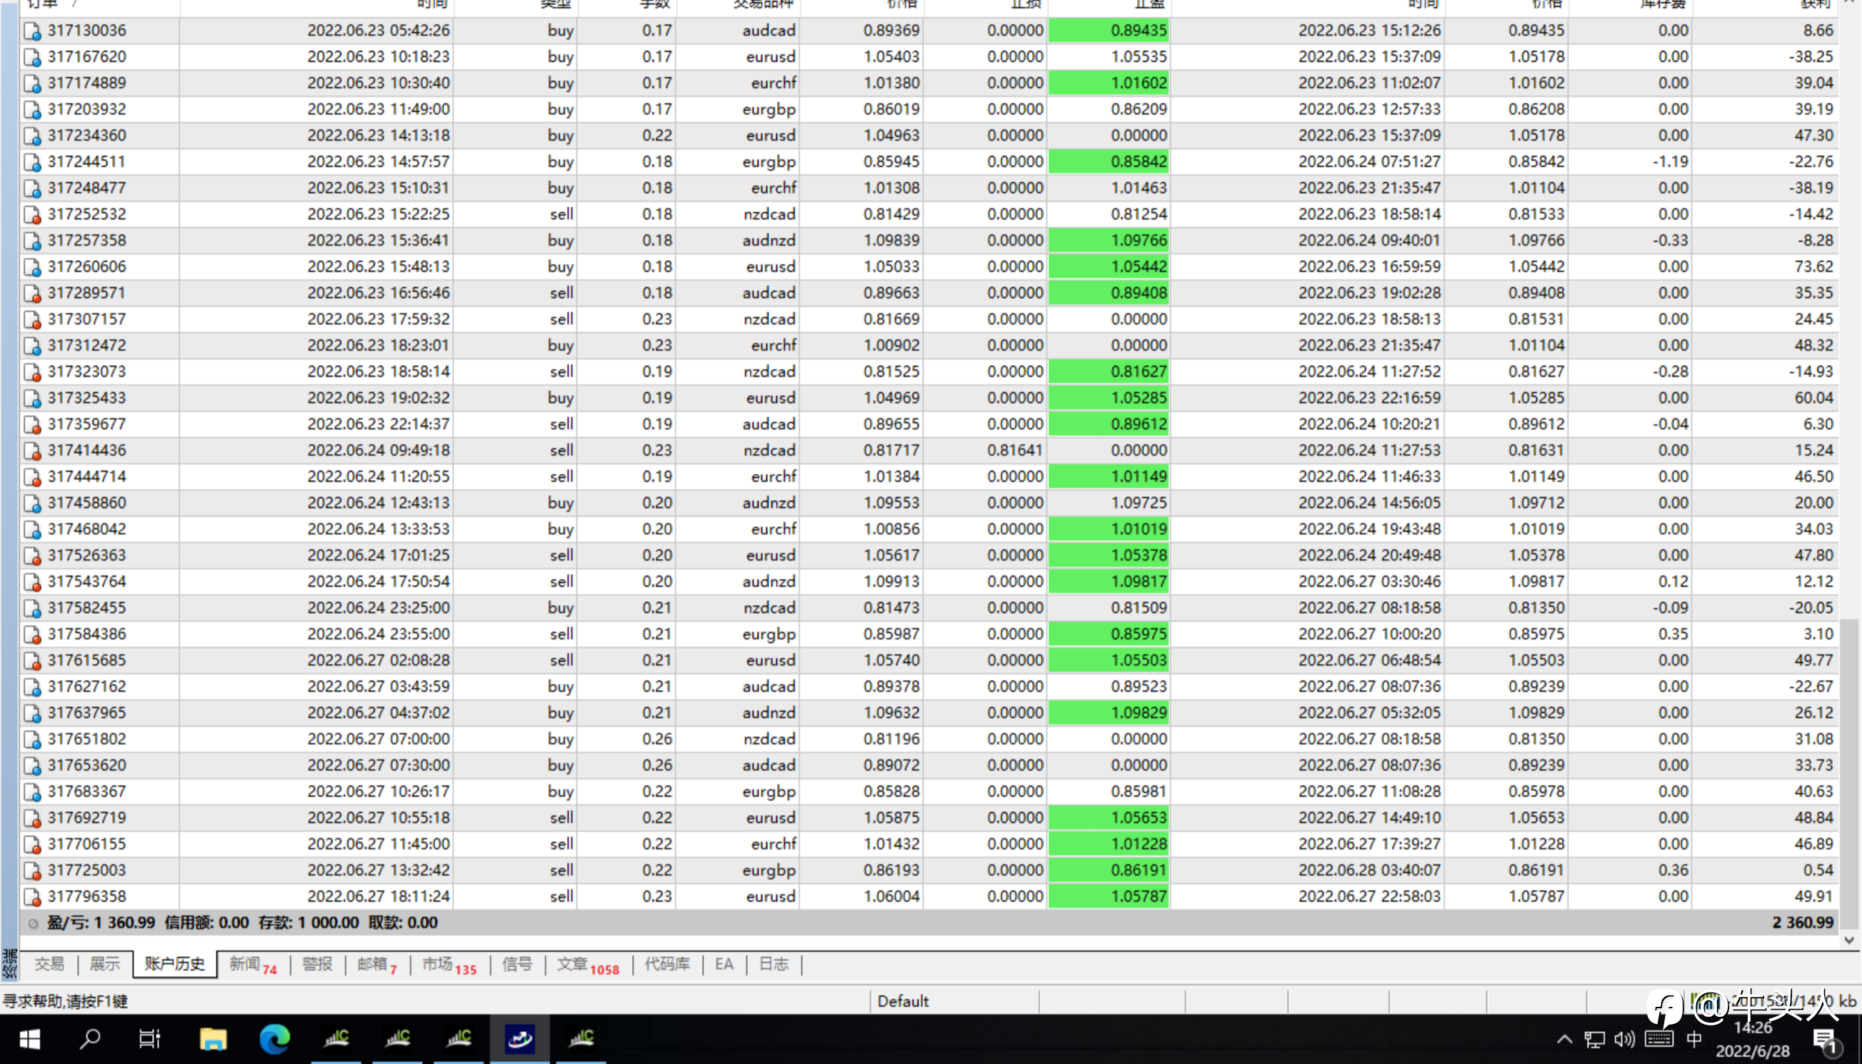
Task: Switch to the last IC terminal taskbar icon
Action: 581,1039
